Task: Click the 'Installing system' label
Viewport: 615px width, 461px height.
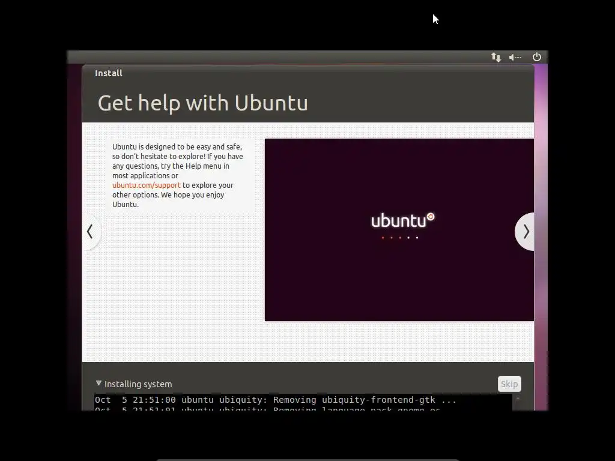Action: point(138,384)
